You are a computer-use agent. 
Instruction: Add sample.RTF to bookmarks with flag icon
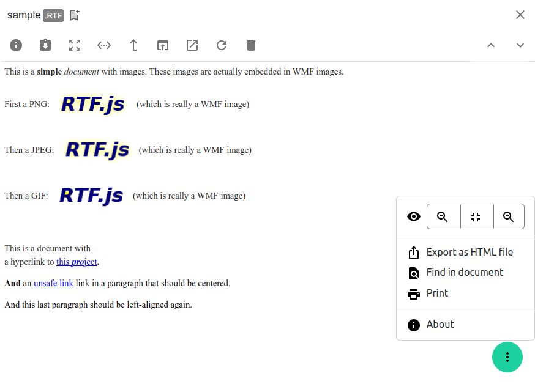pos(74,15)
